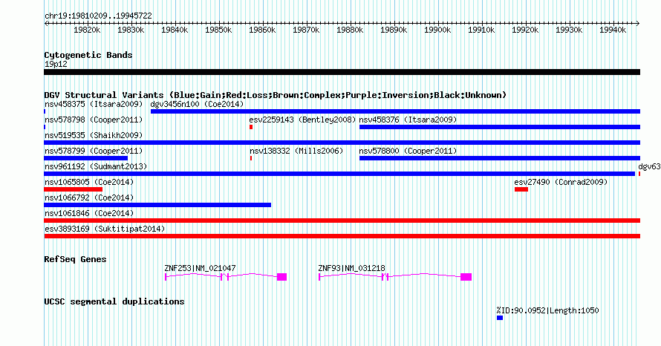Click the blue gain bar of nsv458376 (Itsara2009)
661x346 pixels.
pyautogui.click(x=500, y=127)
